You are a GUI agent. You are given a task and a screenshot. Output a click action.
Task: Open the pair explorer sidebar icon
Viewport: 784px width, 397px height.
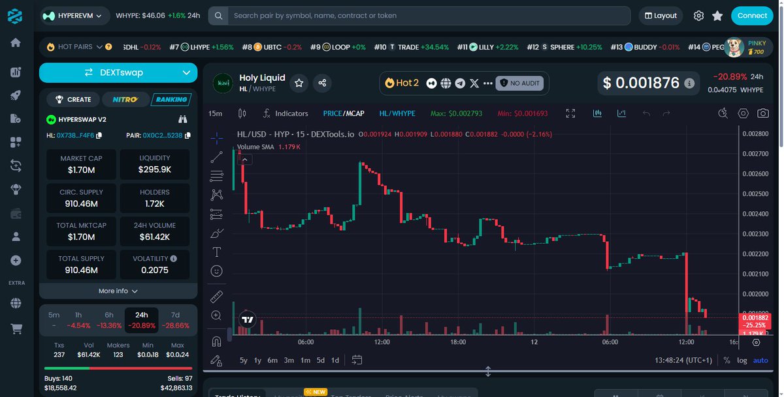(x=16, y=72)
